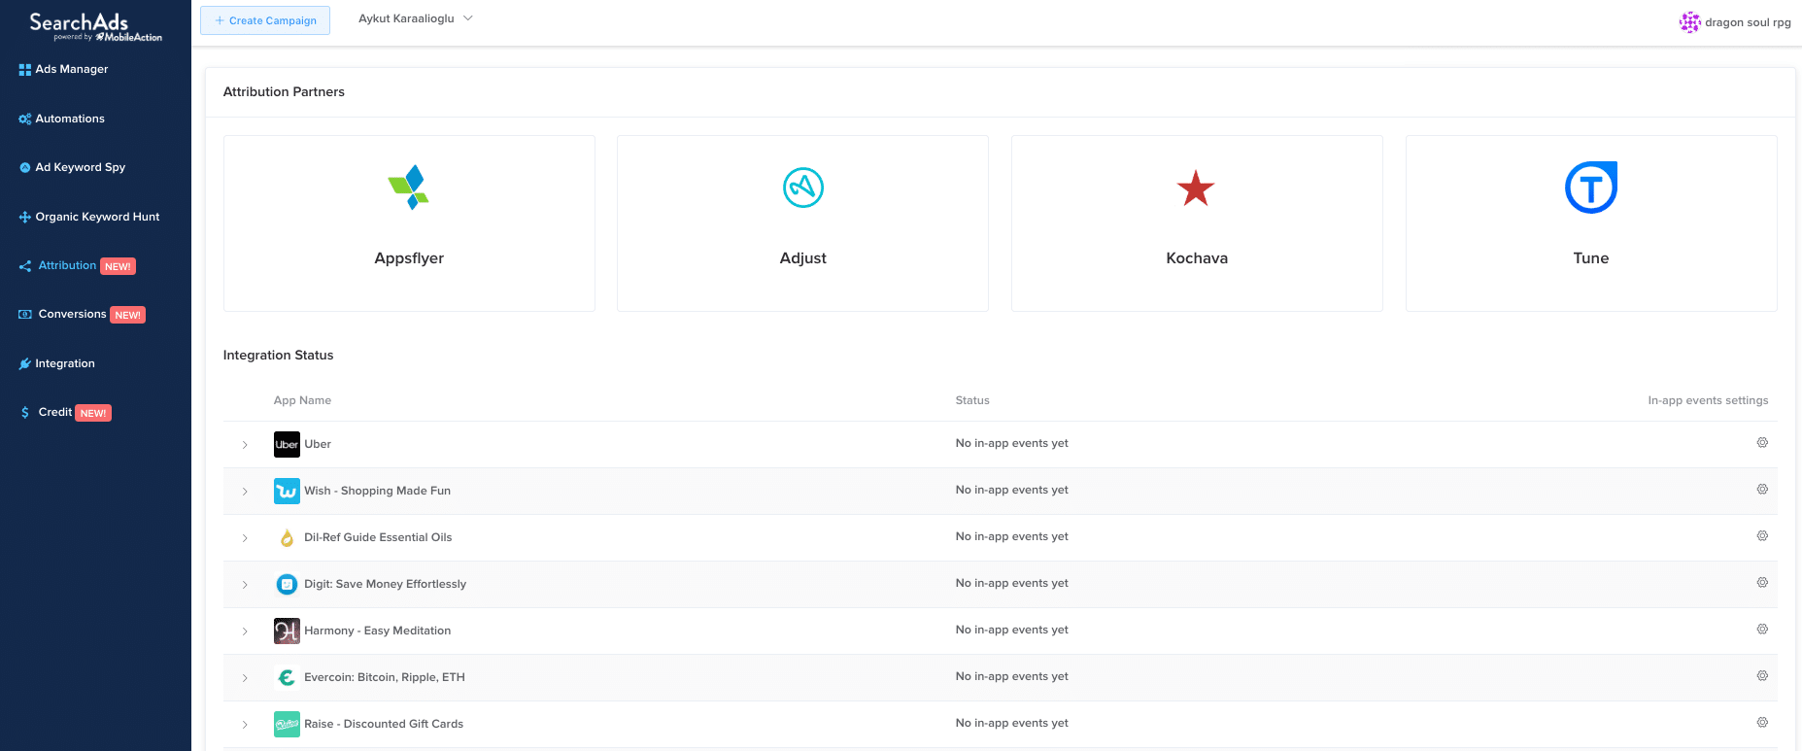Screen dimensions: 1802x751
Task: Click the Appsflyer partner name
Action: [x=409, y=258]
